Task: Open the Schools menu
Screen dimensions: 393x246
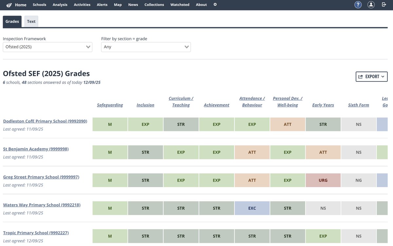Action: click(39, 5)
